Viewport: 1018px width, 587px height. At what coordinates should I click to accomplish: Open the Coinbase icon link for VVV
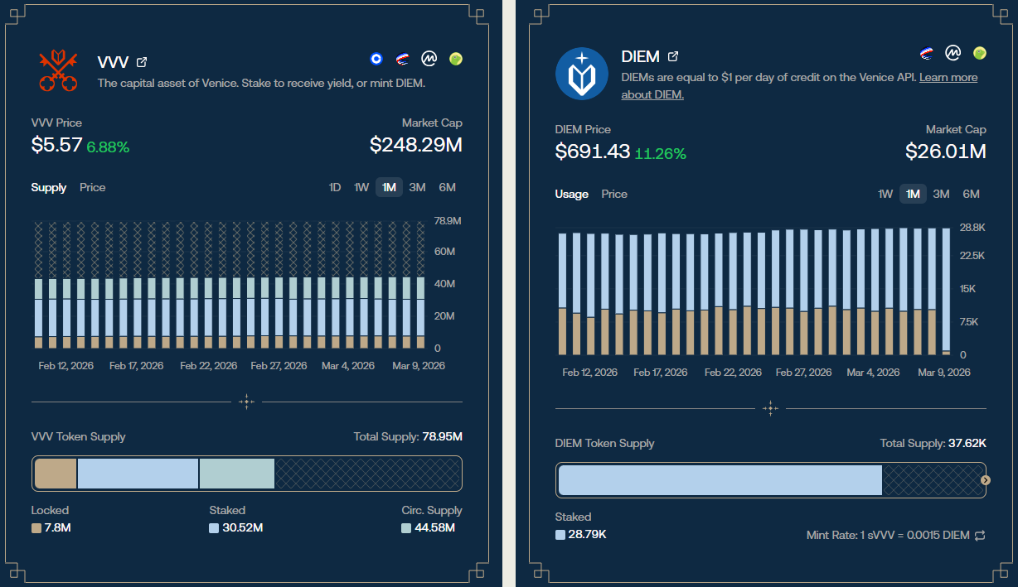tap(376, 58)
